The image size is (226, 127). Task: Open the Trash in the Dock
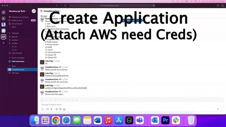tap(191, 120)
